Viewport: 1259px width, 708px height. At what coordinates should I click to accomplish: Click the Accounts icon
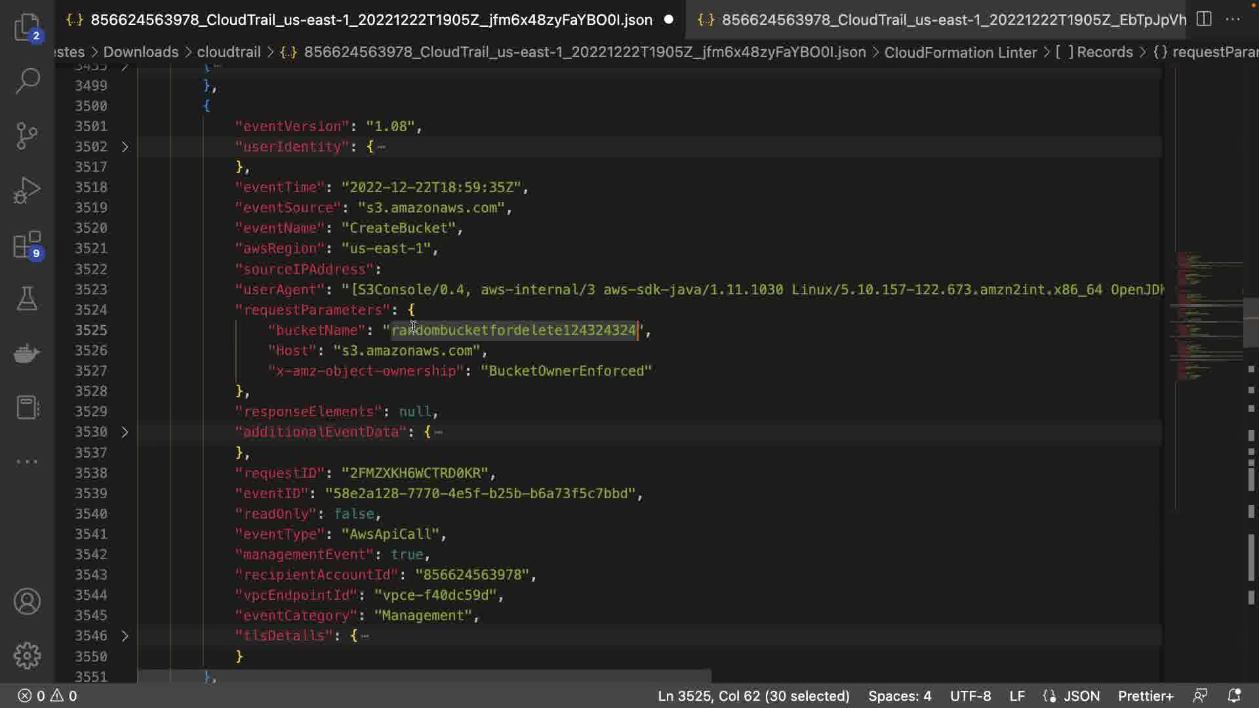point(27,601)
